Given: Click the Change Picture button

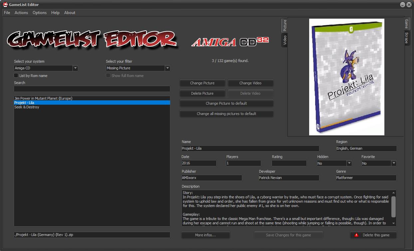Looking at the screenshot, I should click(202, 83).
